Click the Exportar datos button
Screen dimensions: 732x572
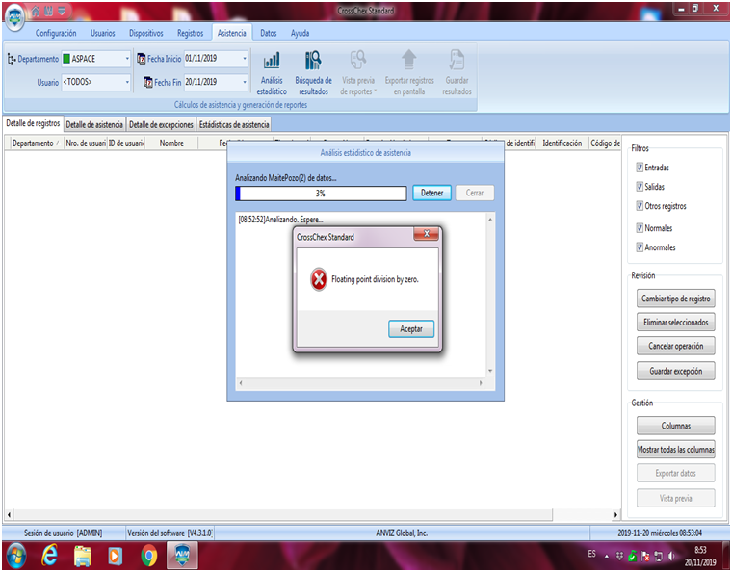675,473
